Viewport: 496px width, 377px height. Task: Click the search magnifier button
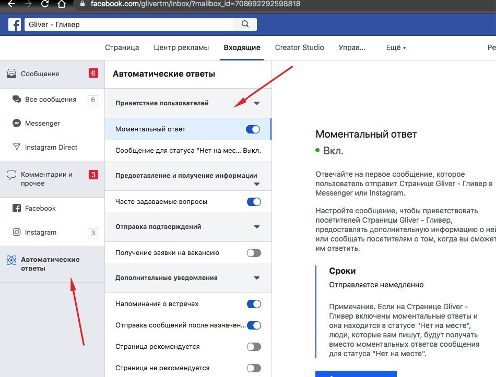coord(245,25)
